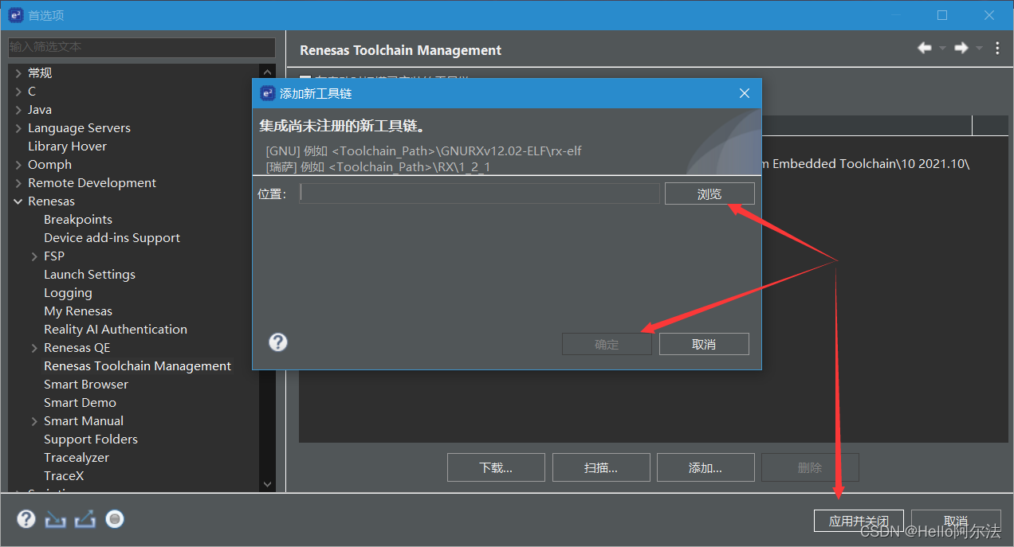Click 应用并关闭 to apply settings
The width and height of the screenshot is (1014, 547).
pos(859,521)
